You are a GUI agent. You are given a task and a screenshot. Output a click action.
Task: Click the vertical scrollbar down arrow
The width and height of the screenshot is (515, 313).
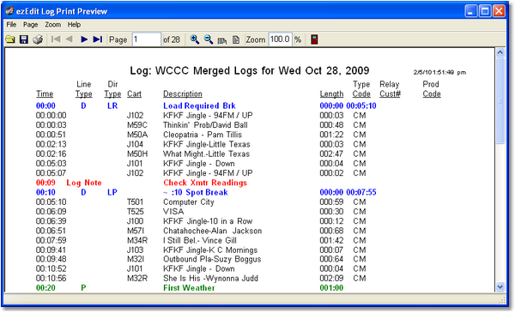500,287
